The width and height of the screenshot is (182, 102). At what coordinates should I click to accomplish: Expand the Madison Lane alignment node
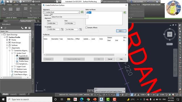click(x=12, y=69)
